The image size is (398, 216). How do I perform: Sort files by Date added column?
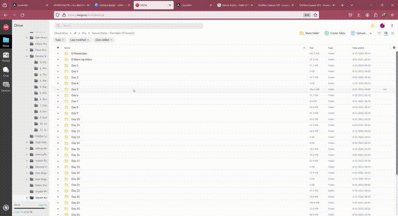tap(358, 48)
